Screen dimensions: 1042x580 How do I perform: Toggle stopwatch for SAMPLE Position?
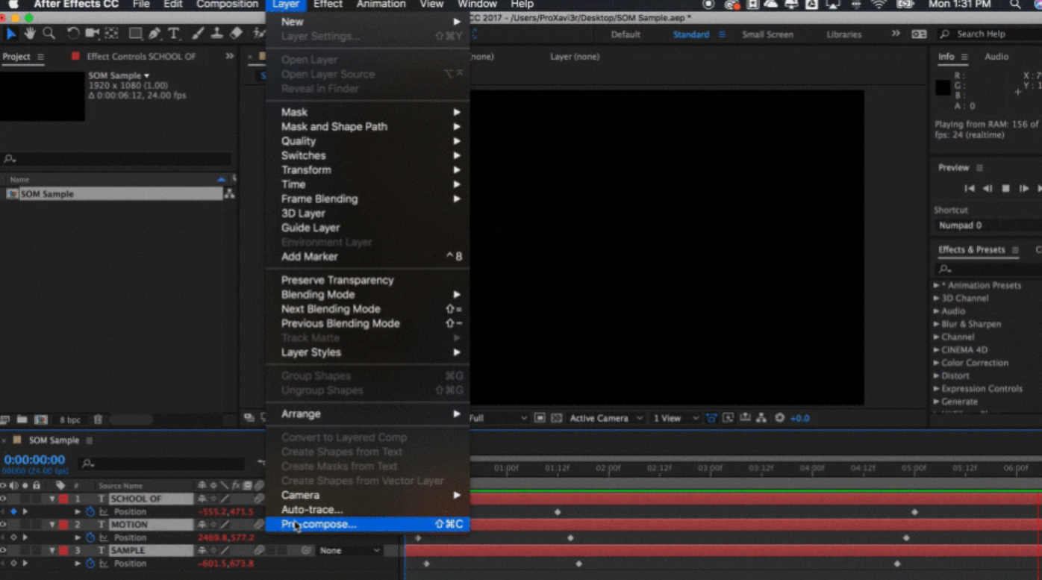point(90,564)
